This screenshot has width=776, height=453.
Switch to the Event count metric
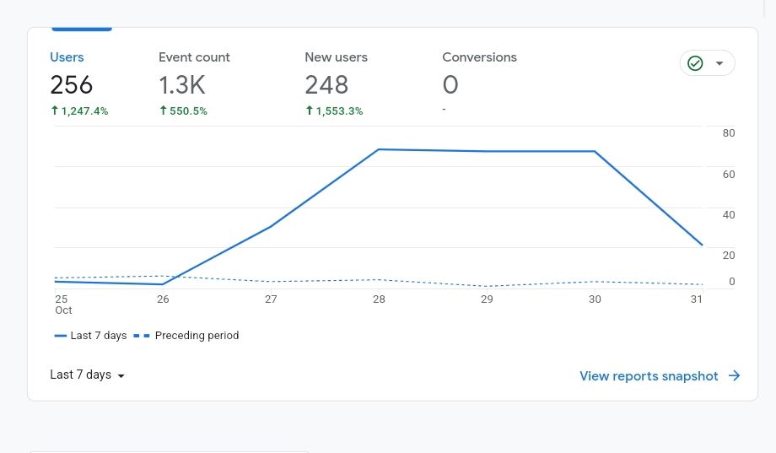point(194,57)
